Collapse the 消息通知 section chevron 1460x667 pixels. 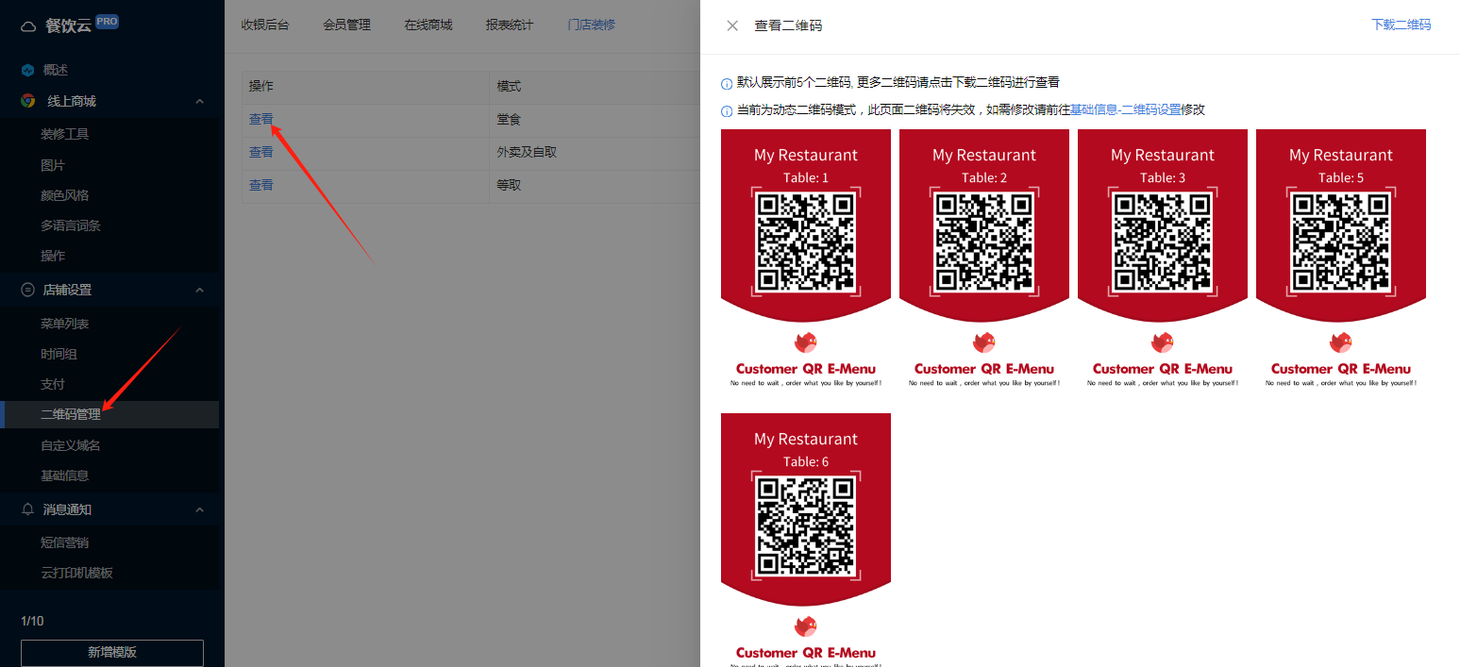pos(199,509)
